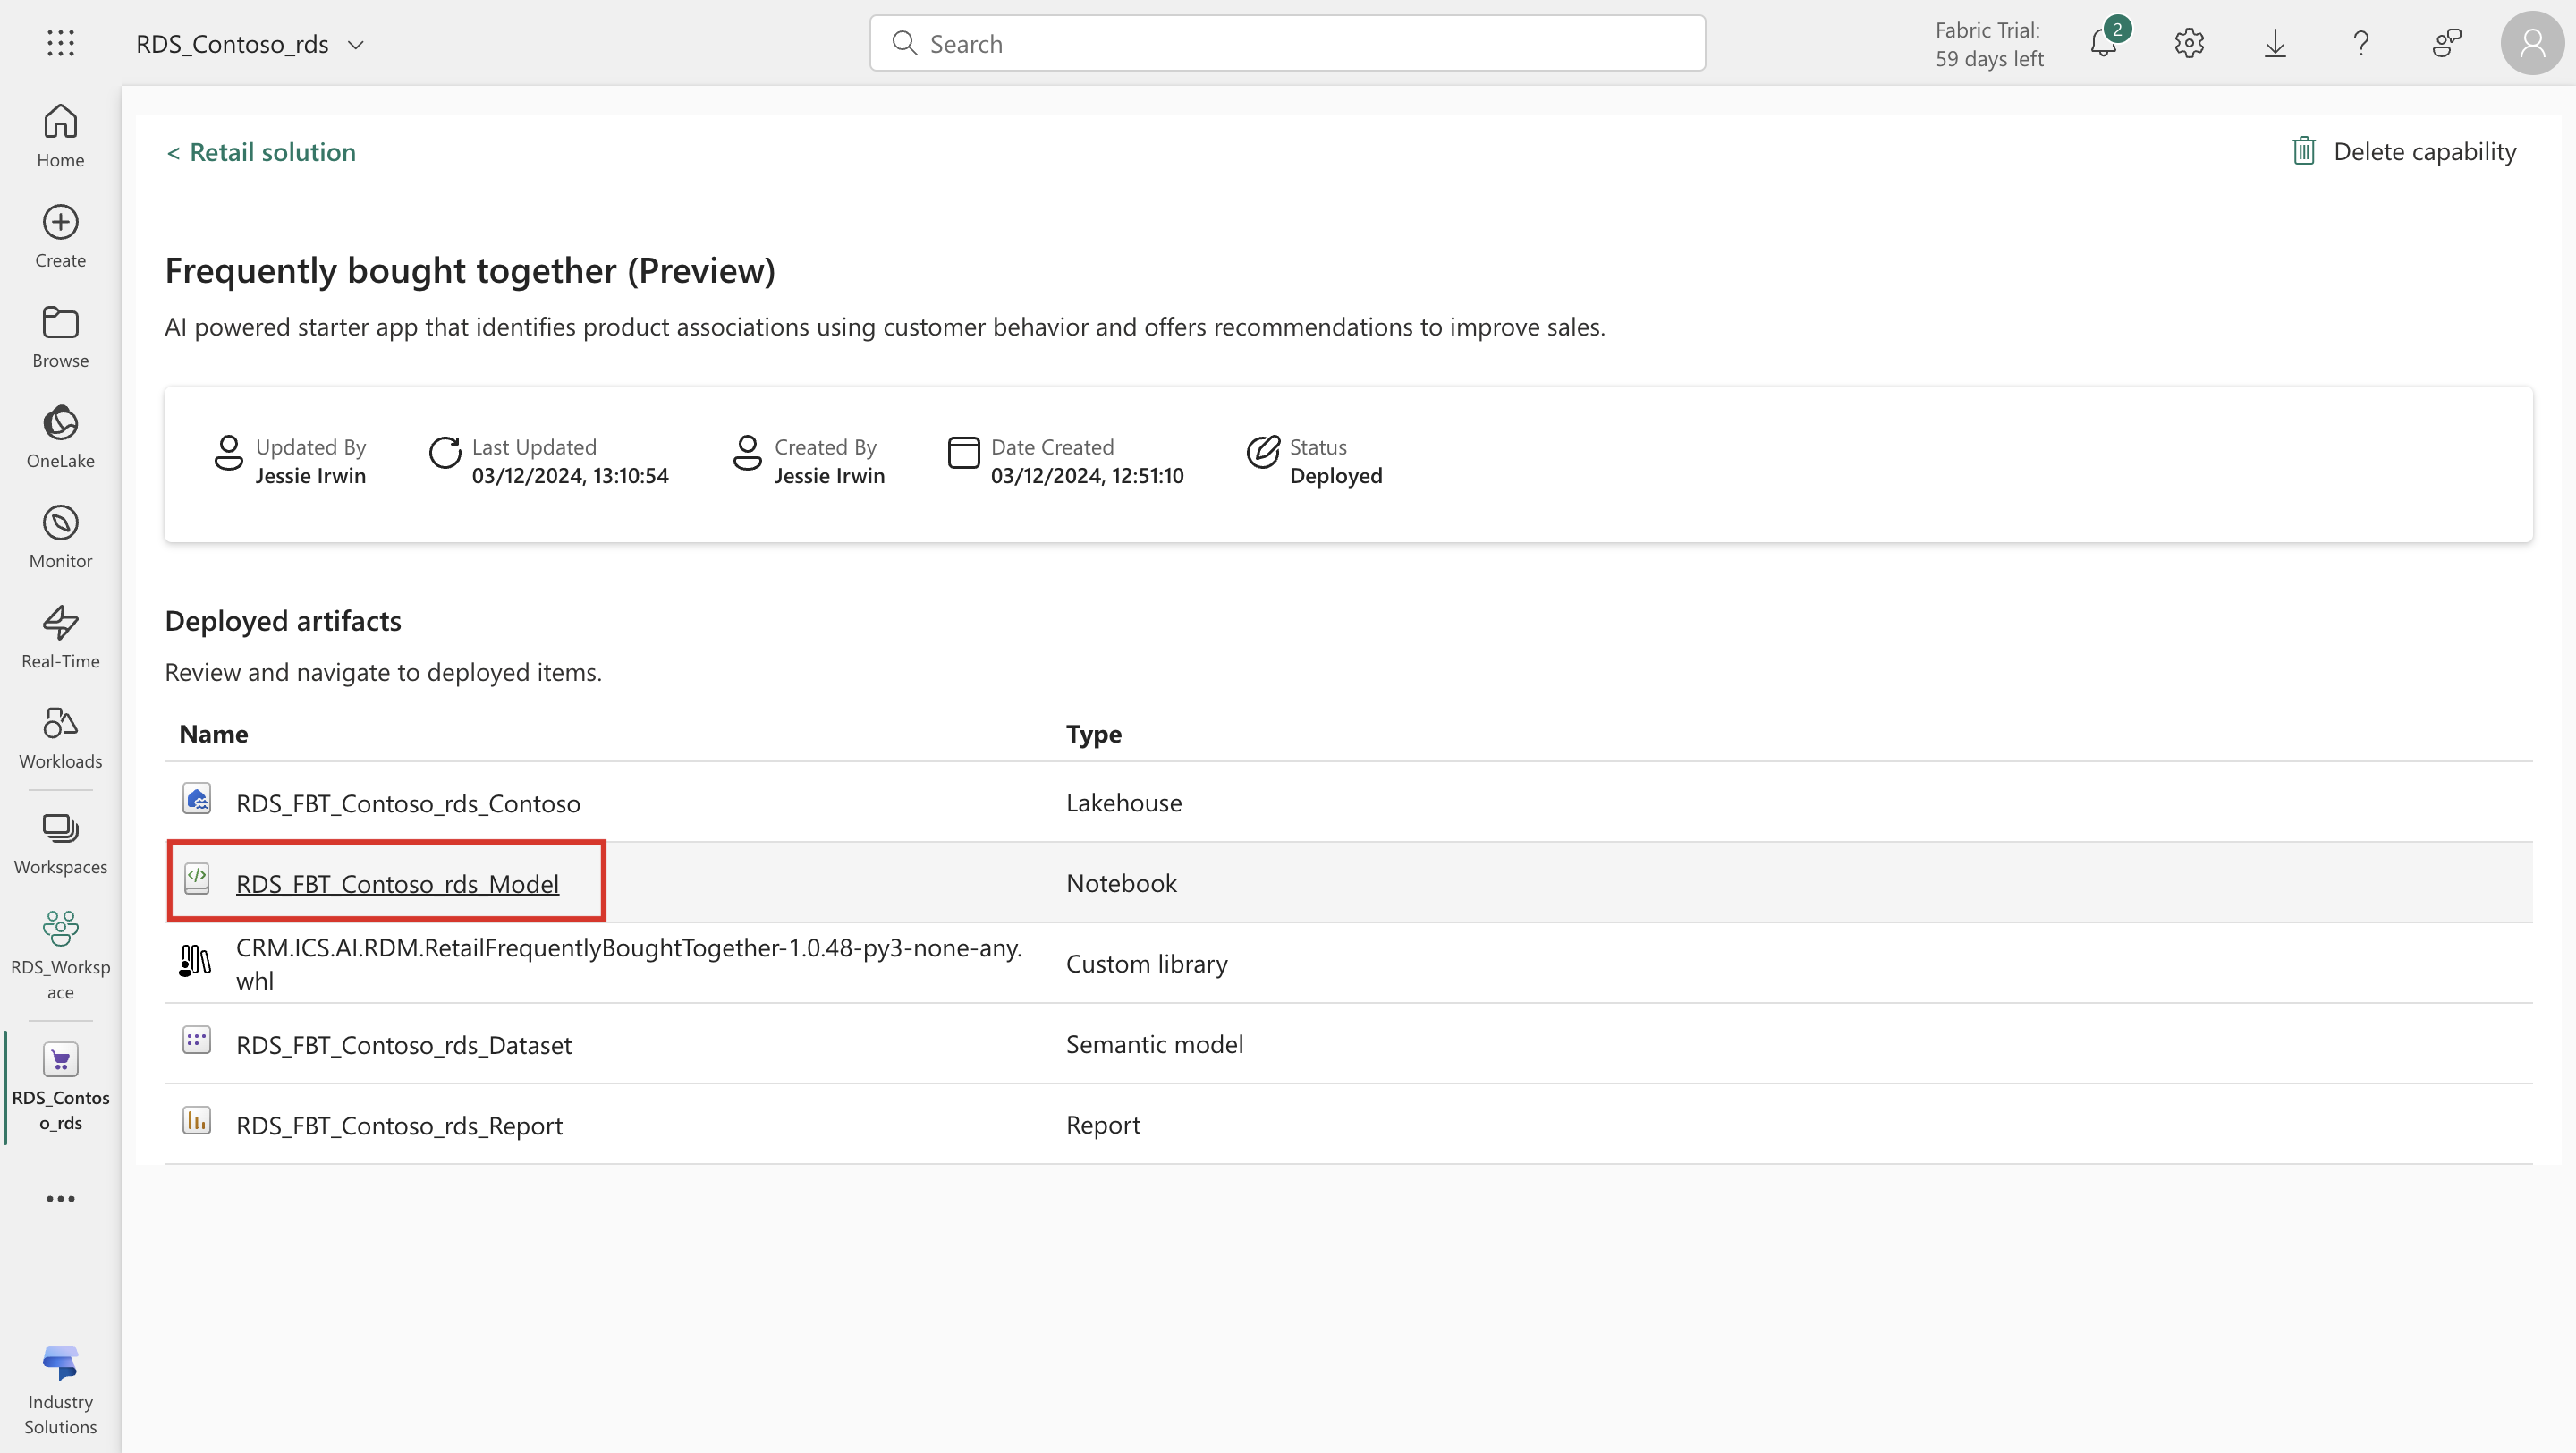The width and height of the screenshot is (2576, 1453).
Task: Open the notifications bell
Action: click(2104, 42)
